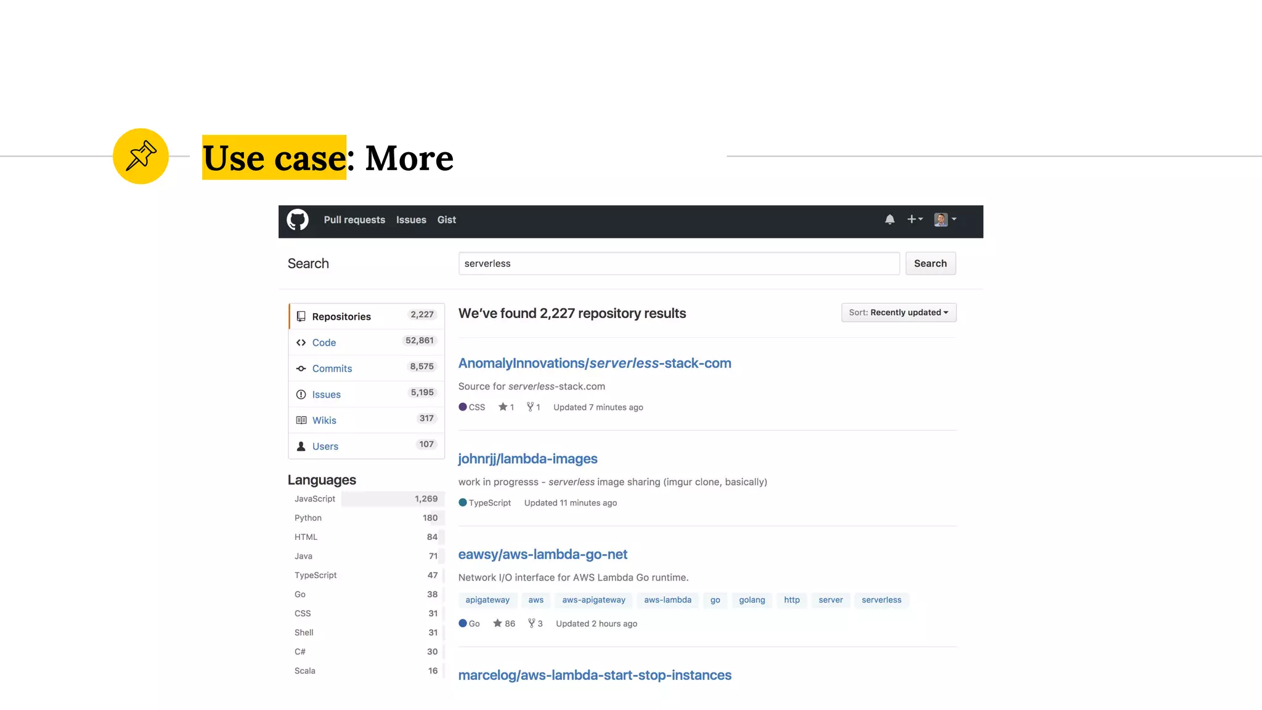This screenshot has width=1262, height=710.
Task: Click the purple CSS language dot
Action: 463,407
